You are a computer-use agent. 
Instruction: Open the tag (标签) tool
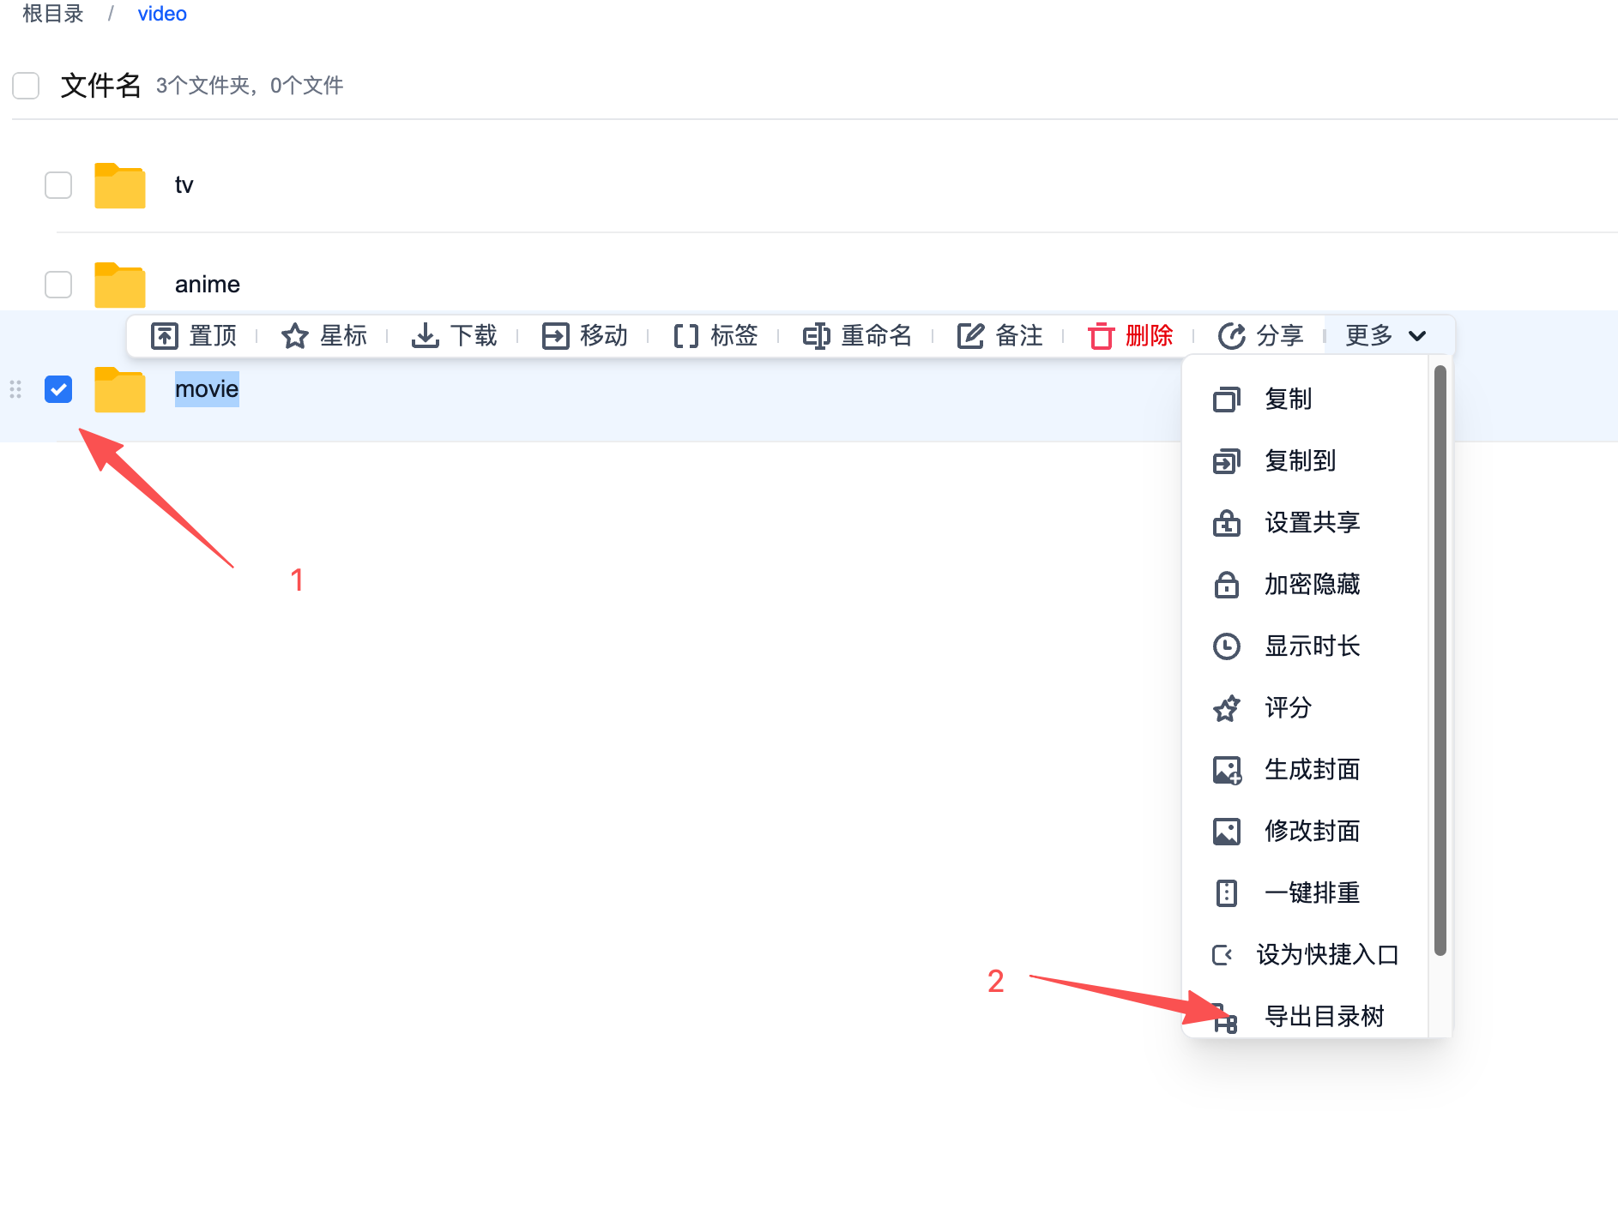point(685,336)
